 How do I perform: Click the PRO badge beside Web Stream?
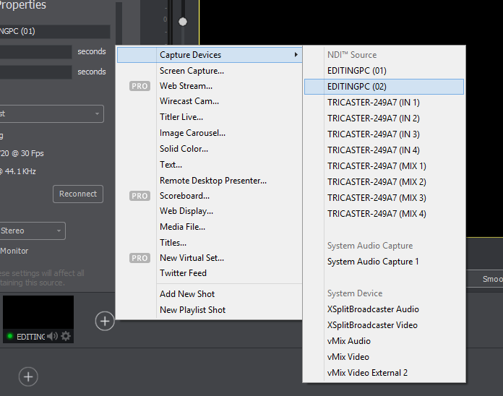tap(139, 86)
